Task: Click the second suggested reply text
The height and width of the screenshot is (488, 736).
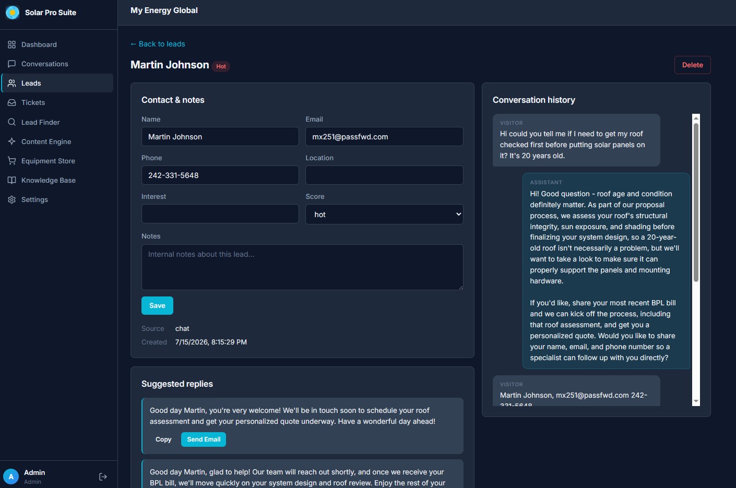Action: pyautogui.click(x=298, y=478)
